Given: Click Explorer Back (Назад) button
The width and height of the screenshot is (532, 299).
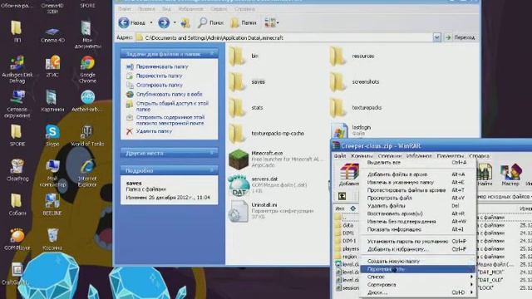Looking at the screenshot, I should click(x=132, y=22).
